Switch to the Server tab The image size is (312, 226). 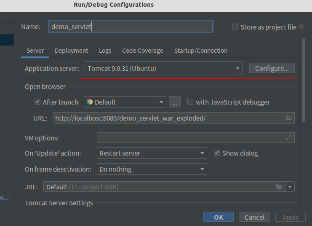(35, 51)
